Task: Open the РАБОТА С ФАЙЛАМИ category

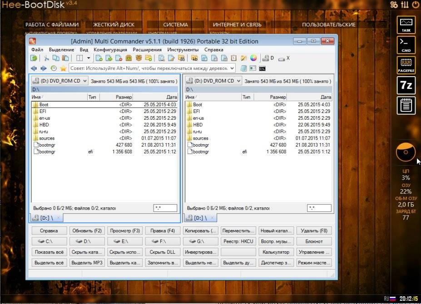Action: click(x=52, y=25)
